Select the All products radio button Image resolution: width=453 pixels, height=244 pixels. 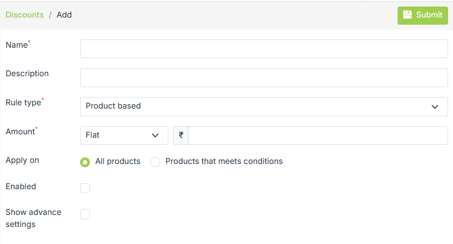coord(85,162)
